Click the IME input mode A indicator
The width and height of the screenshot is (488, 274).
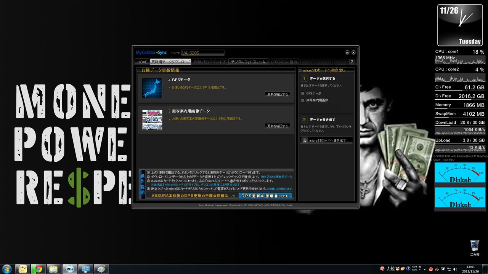coord(388,269)
